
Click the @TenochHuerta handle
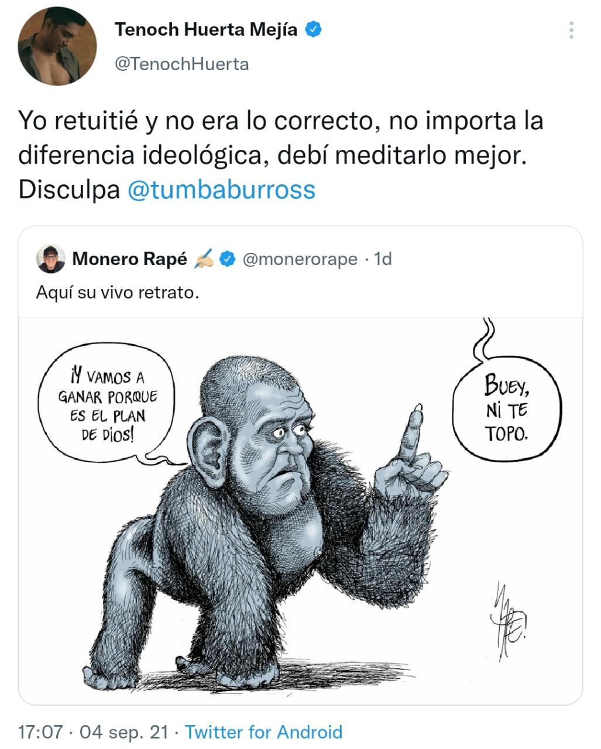tap(182, 64)
